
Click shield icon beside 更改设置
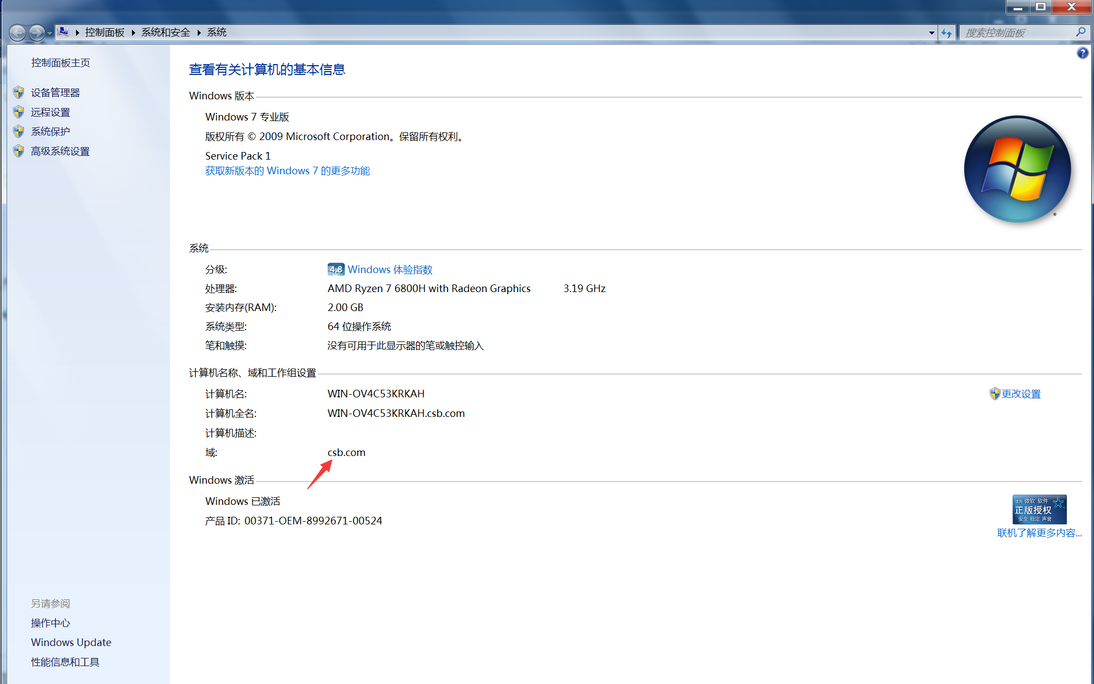(x=995, y=394)
